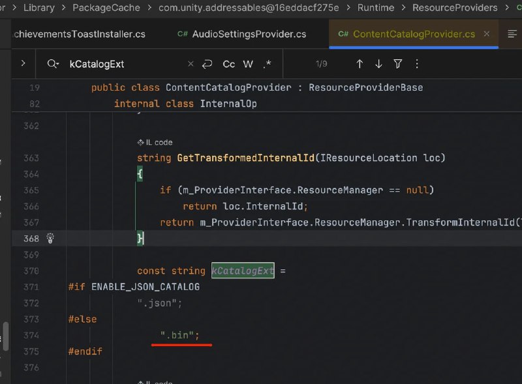This screenshot has height=384, width=522.
Task: Jump to next search occurrence arrow
Action: click(378, 64)
